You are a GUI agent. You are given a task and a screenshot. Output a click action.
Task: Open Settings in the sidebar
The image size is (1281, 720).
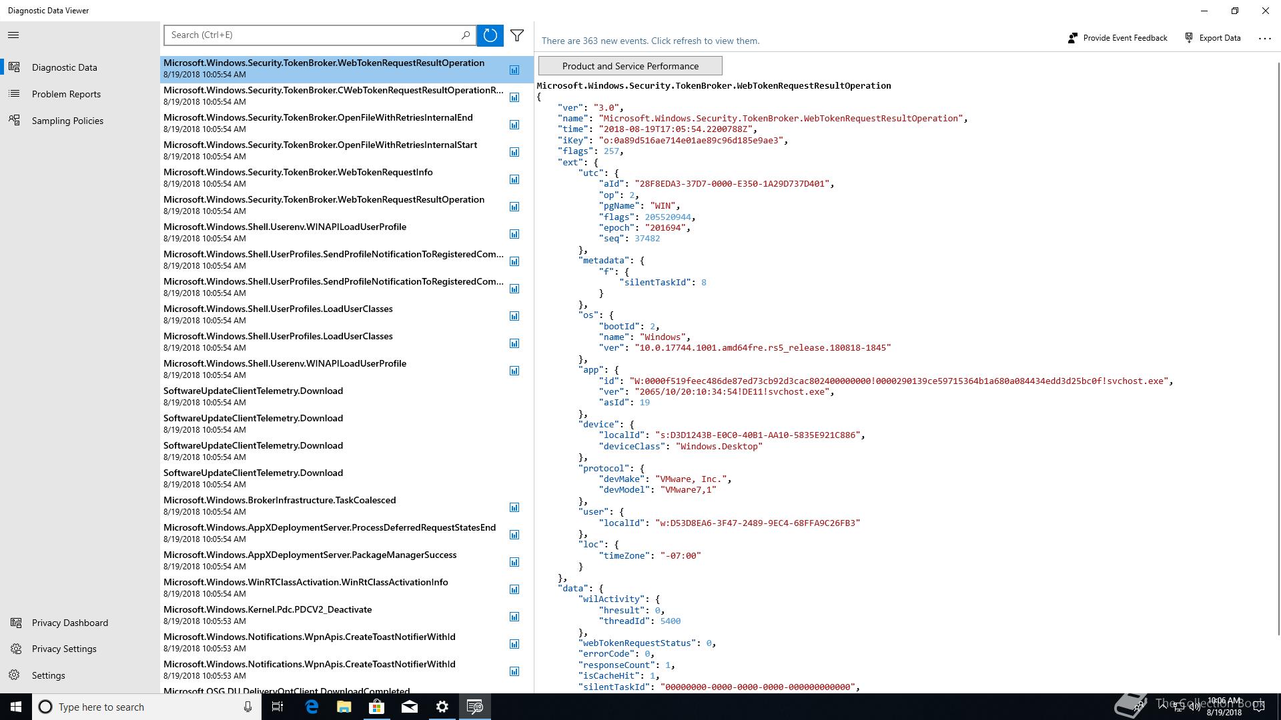tap(80, 675)
